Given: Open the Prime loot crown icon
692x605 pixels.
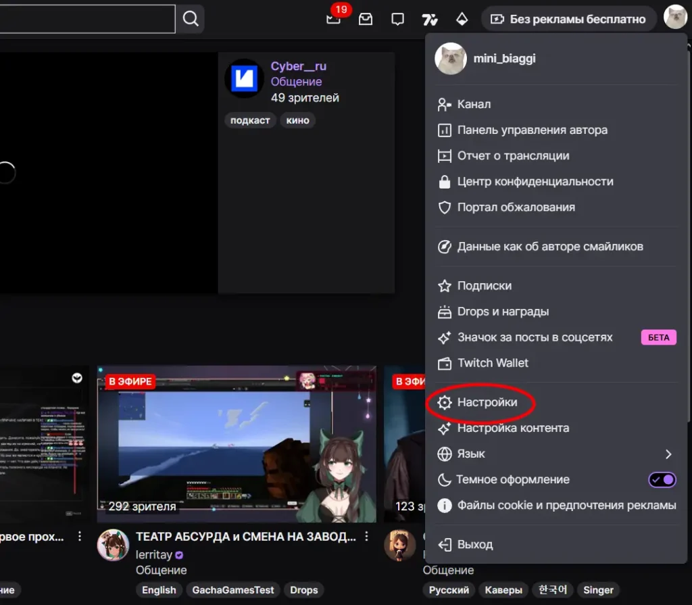Looking at the screenshot, I should point(366,19).
